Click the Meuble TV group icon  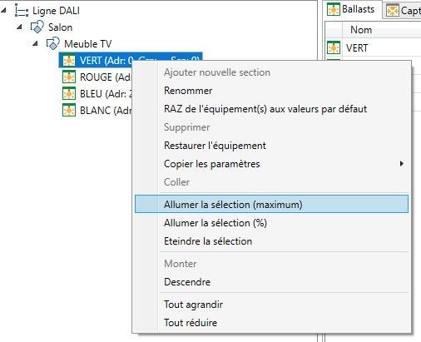53,43
